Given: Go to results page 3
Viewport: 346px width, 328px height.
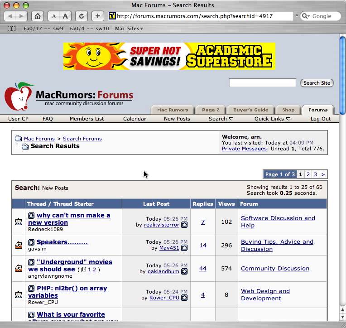Looking at the screenshot, I should click(316, 174).
